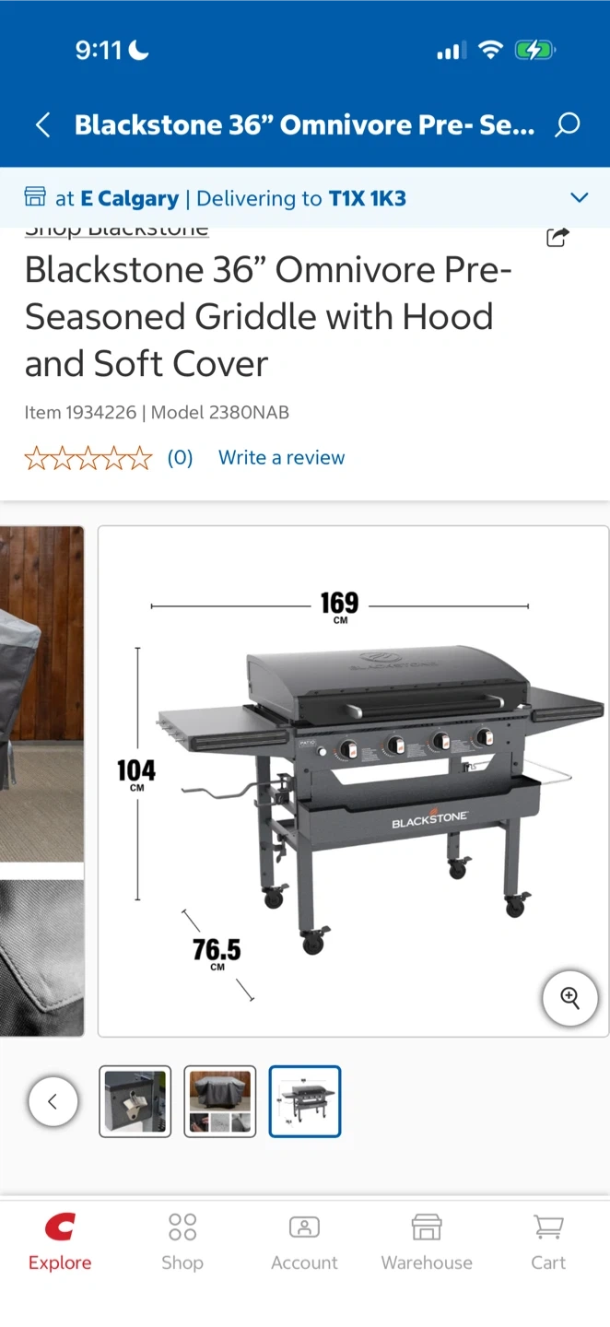Open the Cart icon
Viewport: 610px width, 1327px height.
548,1243
